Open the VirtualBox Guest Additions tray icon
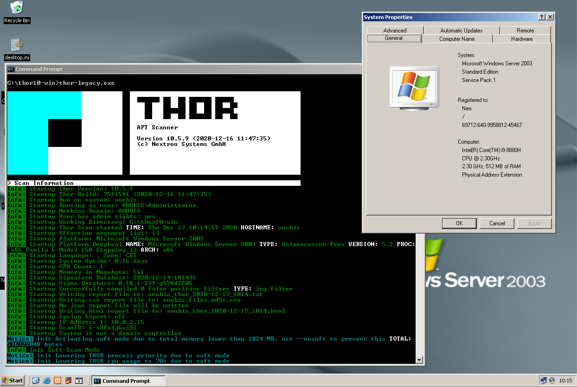Viewport: 577px width, 387px height. click(552, 381)
